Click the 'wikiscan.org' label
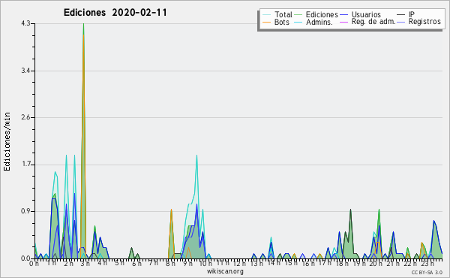Image resolution: width=450 pixels, height=278 pixels. pos(225,271)
